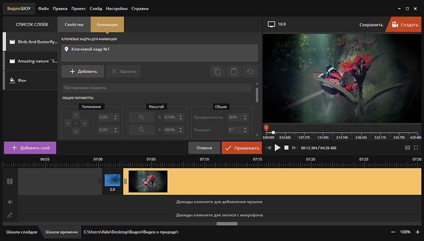424x241 pixels.
Task: Adjust Прозрачность stepper arrows
Action: (245, 117)
